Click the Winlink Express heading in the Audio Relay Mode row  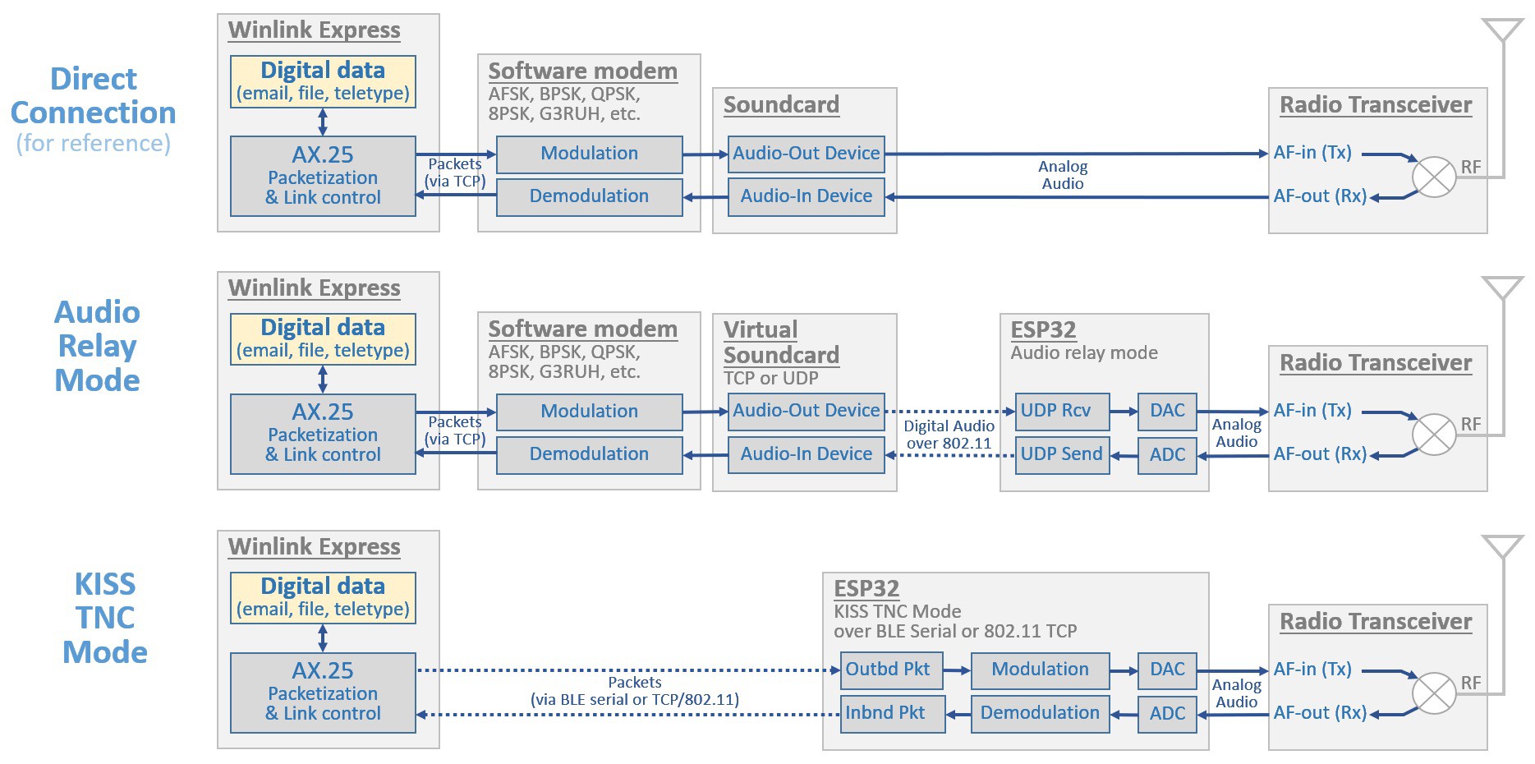click(315, 288)
